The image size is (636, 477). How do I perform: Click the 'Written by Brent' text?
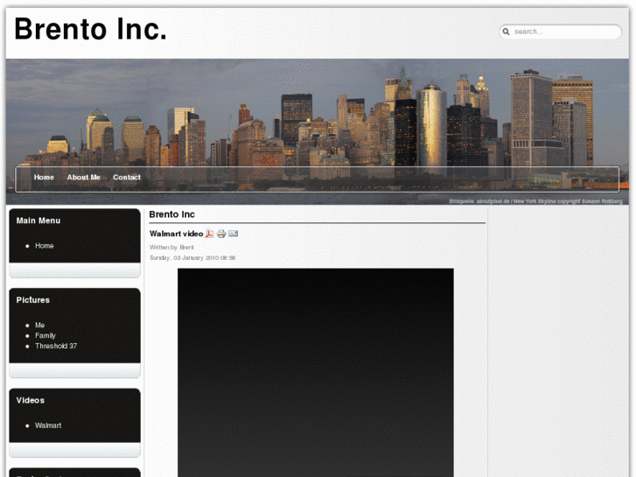171,247
